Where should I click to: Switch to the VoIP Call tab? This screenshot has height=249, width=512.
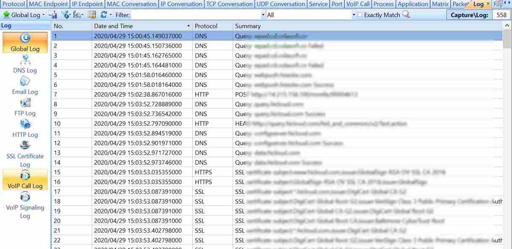pyautogui.click(x=357, y=4)
